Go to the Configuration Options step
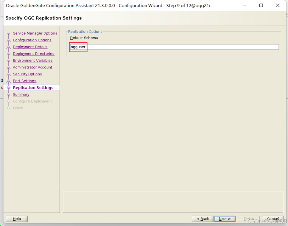 point(32,40)
